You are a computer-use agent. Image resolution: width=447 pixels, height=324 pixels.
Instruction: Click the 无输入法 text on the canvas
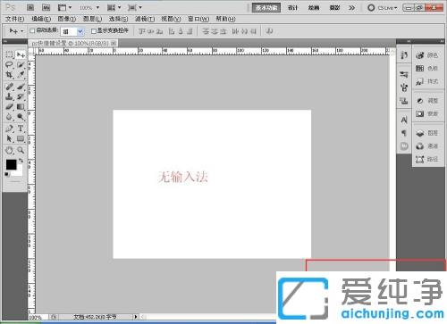[182, 177]
